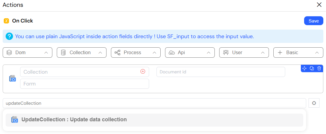Open the Basic actions dropdown

pyautogui.click(x=298, y=53)
